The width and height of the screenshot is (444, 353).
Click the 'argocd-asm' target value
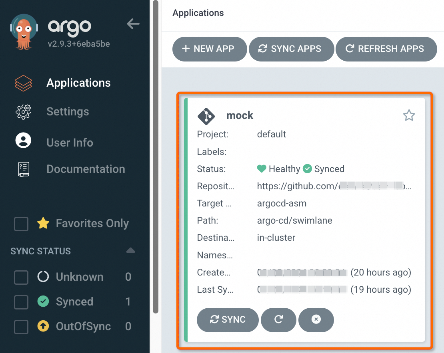[x=282, y=204]
